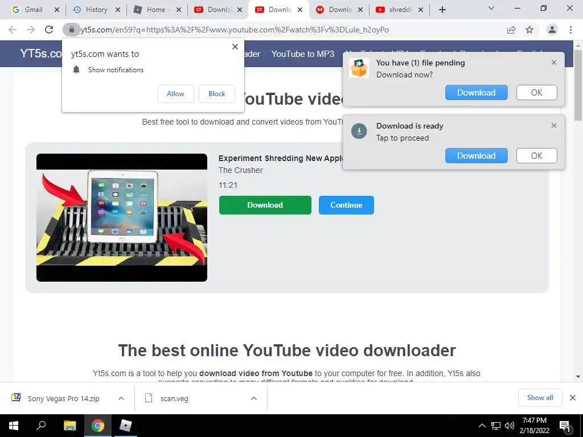Close the Download is ready notification
The height and width of the screenshot is (437, 583).
click(x=554, y=126)
